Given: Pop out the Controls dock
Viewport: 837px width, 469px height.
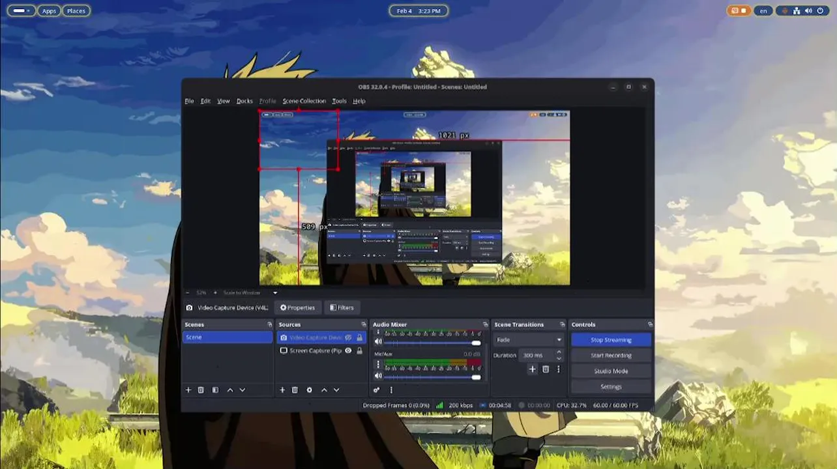Looking at the screenshot, I should (650, 324).
